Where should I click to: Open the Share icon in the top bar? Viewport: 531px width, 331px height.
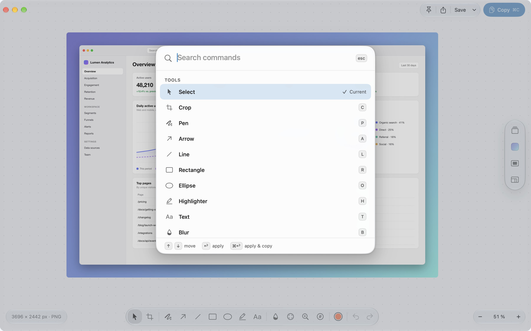pyautogui.click(x=443, y=10)
